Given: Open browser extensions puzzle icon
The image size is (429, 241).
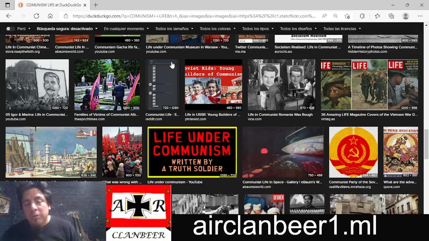Looking at the screenshot, I should pyautogui.click(x=362, y=16).
